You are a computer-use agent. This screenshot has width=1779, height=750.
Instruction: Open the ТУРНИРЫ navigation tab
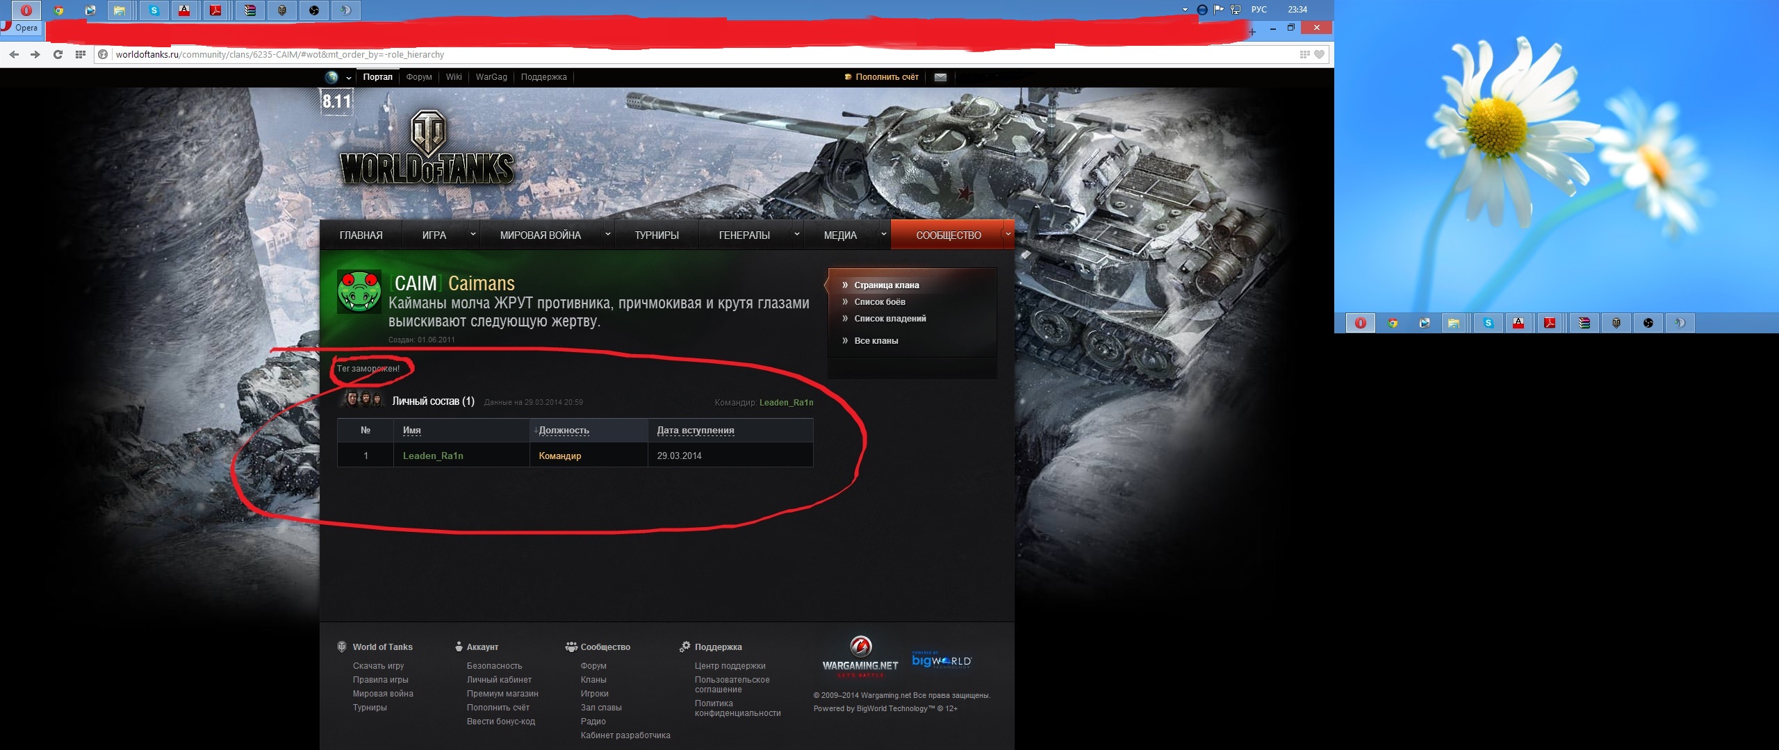657,235
